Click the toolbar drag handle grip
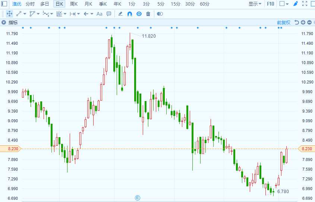 [3, 14]
